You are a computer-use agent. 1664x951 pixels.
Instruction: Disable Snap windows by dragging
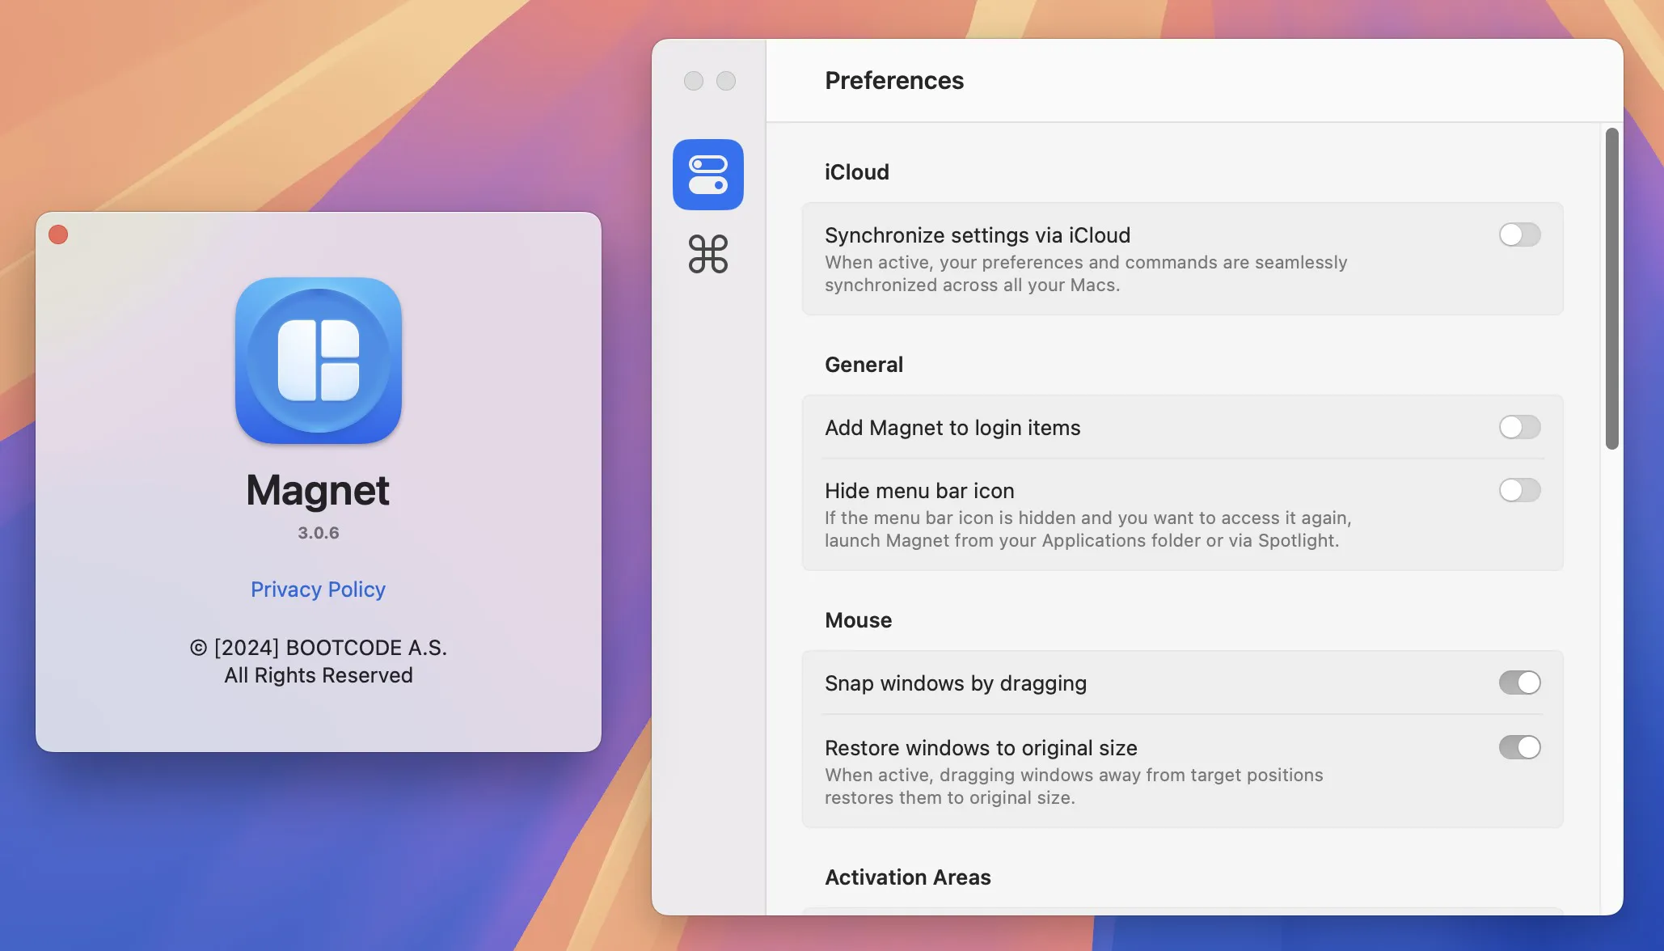1519,683
